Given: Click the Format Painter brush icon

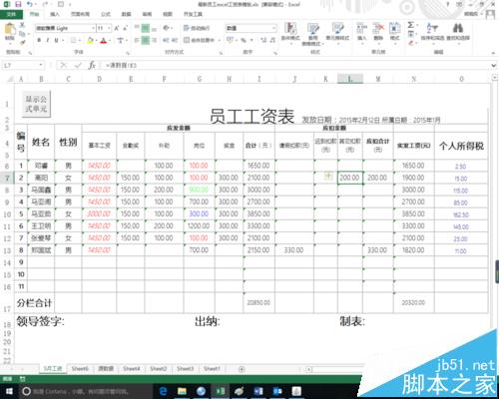Looking at the screenshot, I should tap(22, 42).
